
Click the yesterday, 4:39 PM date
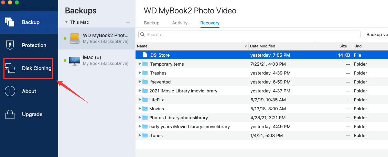point(270,73)
